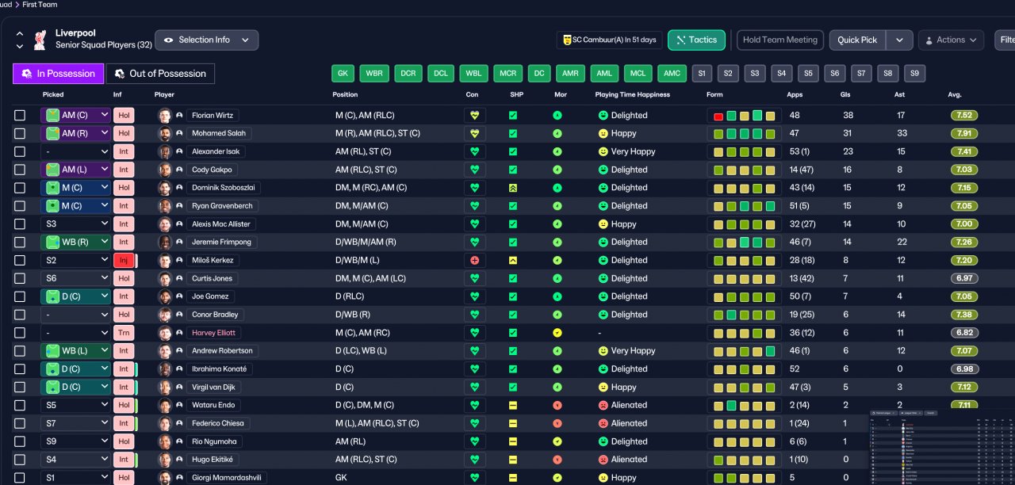
Task: Open the Selection Info dropdown
Action: pyautogui.click(x=206, y=40)
